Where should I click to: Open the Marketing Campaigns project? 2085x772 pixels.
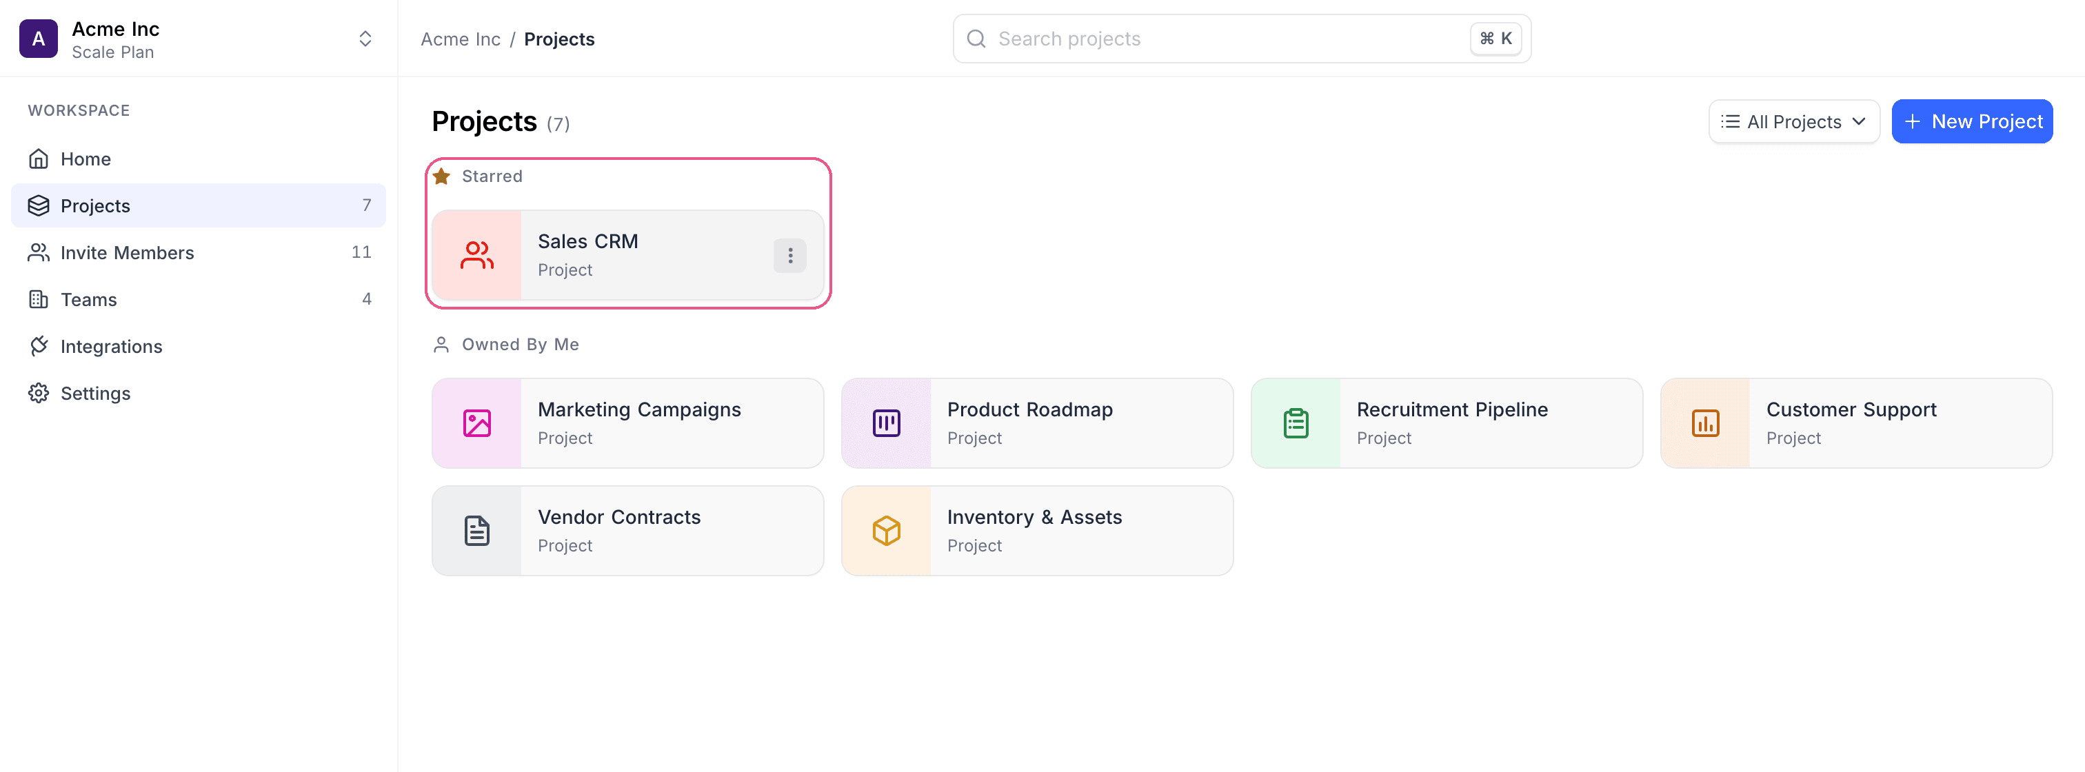click(x=628, y=423)
